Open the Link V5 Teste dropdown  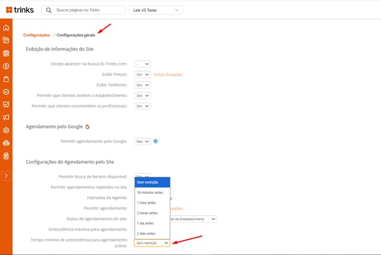(x=155, y=10)
